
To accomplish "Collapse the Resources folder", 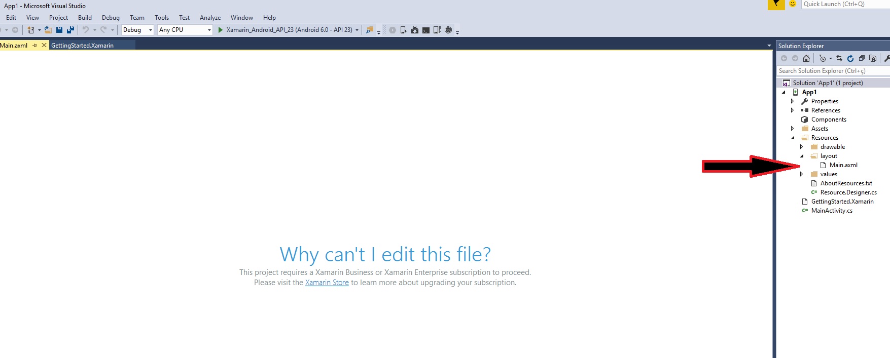I will point(793,138).
